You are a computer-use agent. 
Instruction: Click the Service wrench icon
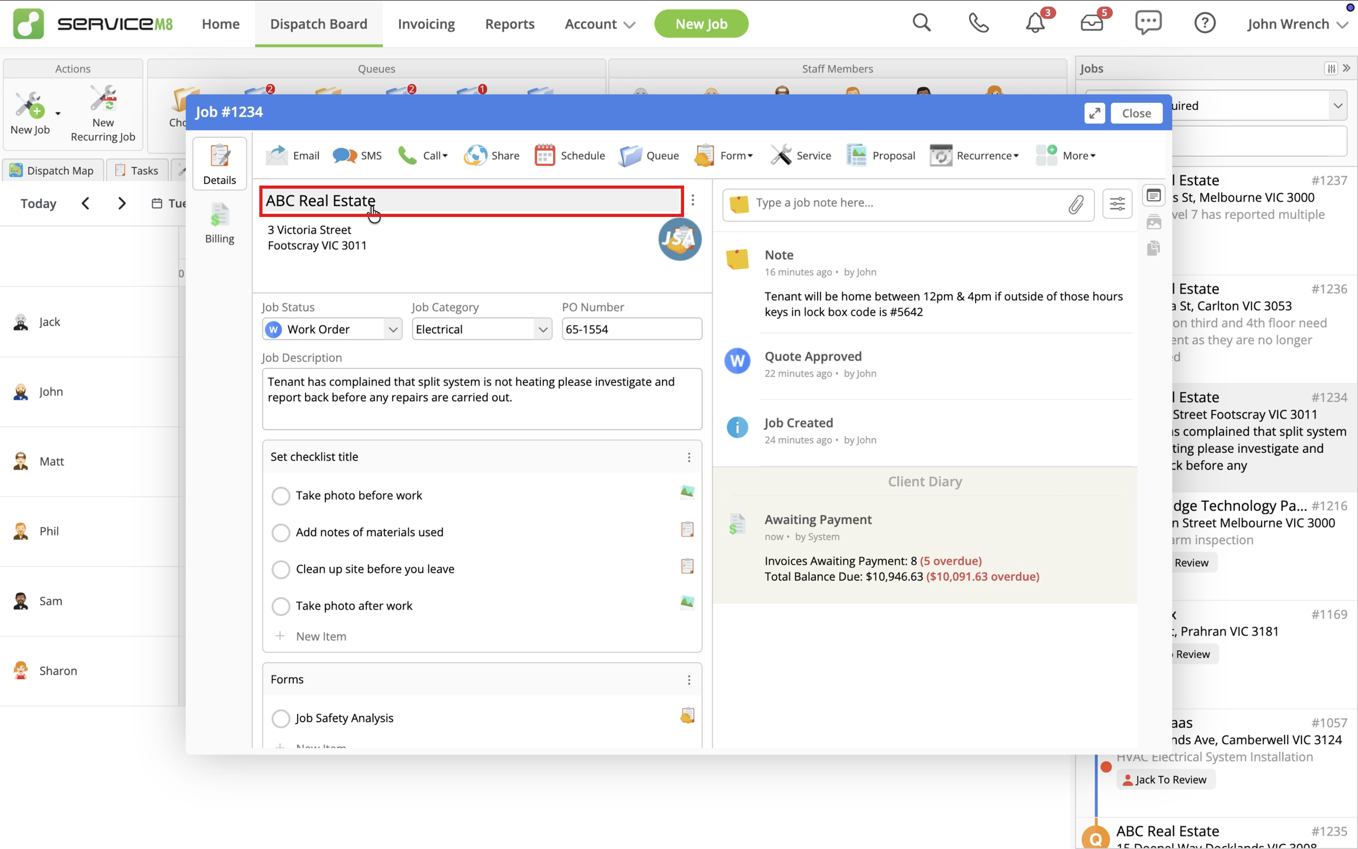click(780, 155)
